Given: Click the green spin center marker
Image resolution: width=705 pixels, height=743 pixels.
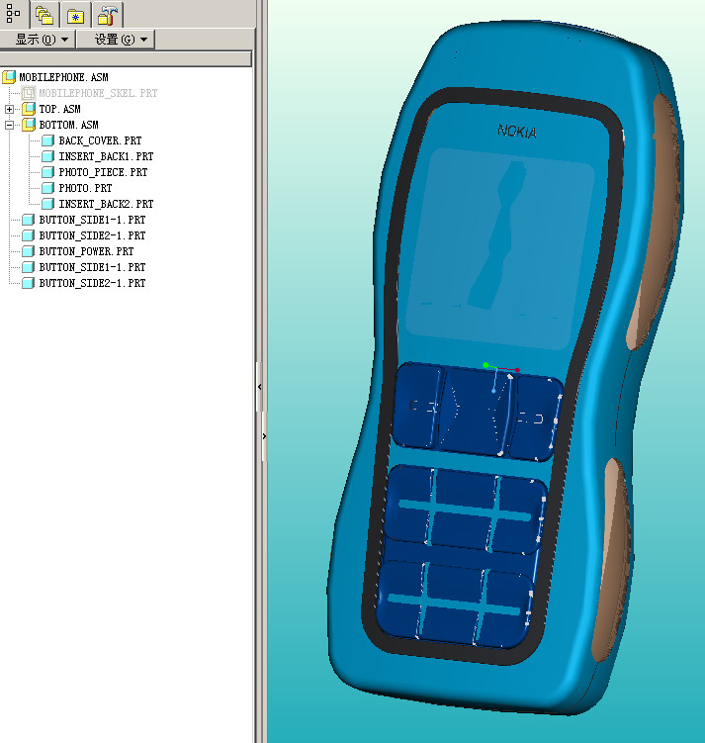Looking at the screenshot, I should coord(485,365).
